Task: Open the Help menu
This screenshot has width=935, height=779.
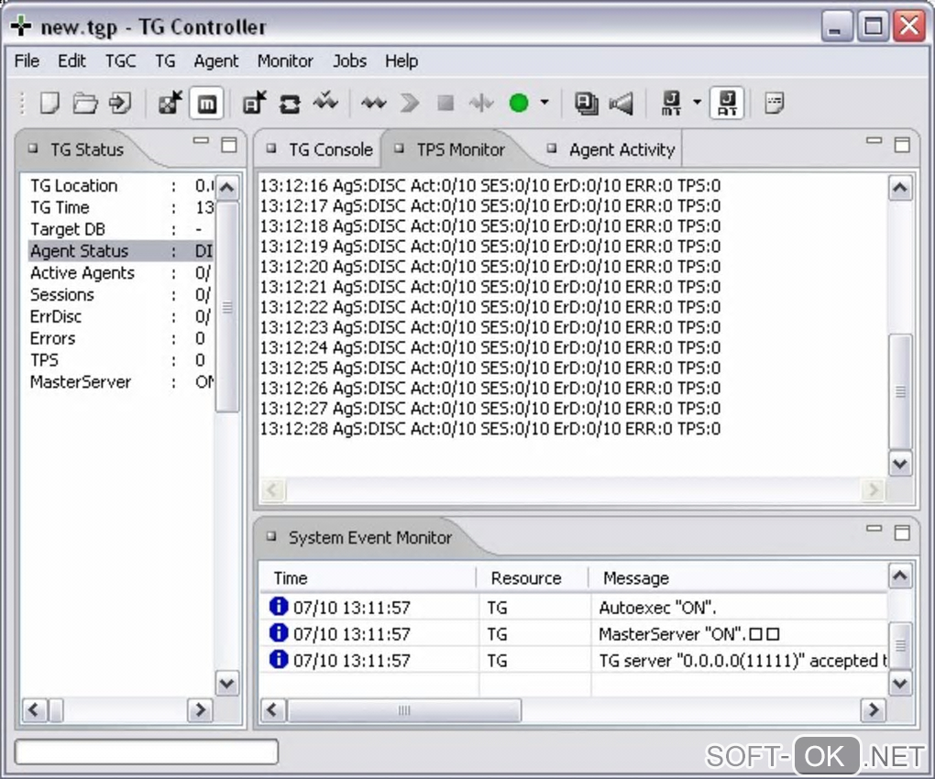Action: [x=401, y=60]
